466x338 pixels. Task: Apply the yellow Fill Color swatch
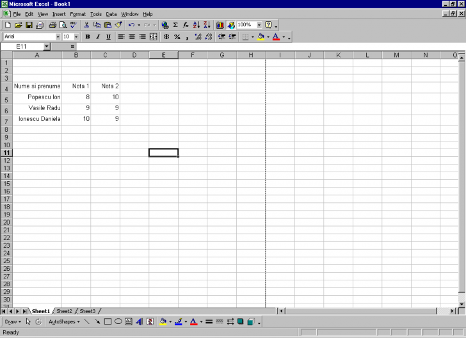pyautogui.click(x=259, y=37)
